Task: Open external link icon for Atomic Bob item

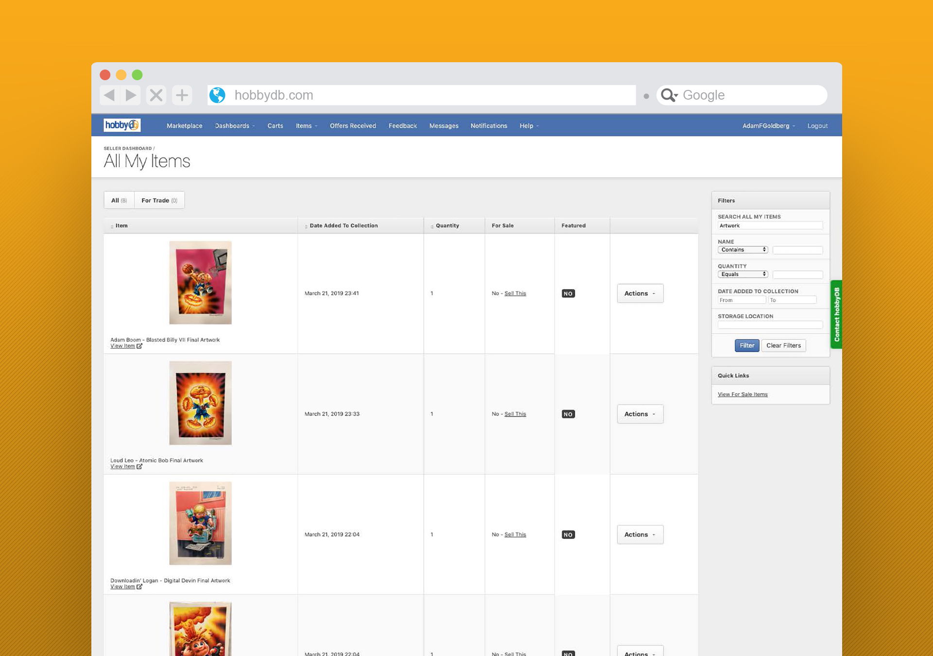Action: (139, 466)
